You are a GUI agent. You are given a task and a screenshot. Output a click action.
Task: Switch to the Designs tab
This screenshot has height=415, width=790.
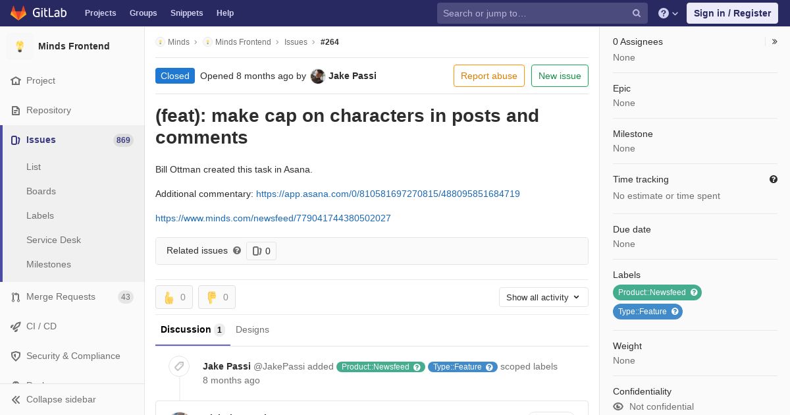[x=252, y=329]
